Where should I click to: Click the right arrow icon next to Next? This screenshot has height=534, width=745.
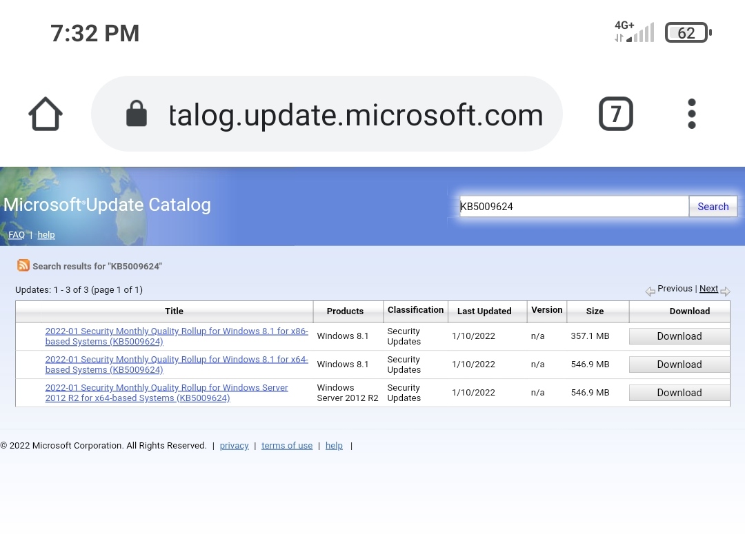pyautogui.click(x=725, y=291)
